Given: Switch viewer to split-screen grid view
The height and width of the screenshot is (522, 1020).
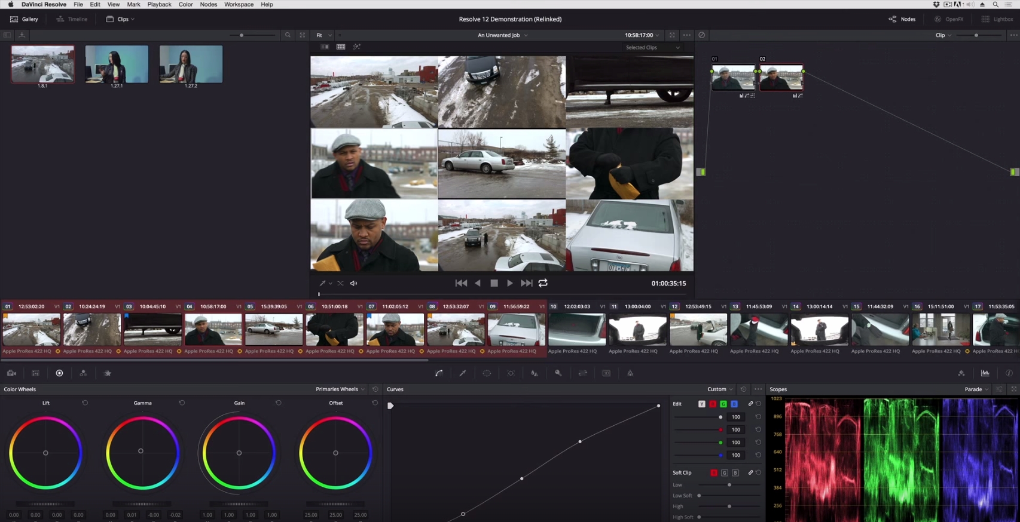Looking at the screenshot, I should pyautogui.click(x=341, y=47).
